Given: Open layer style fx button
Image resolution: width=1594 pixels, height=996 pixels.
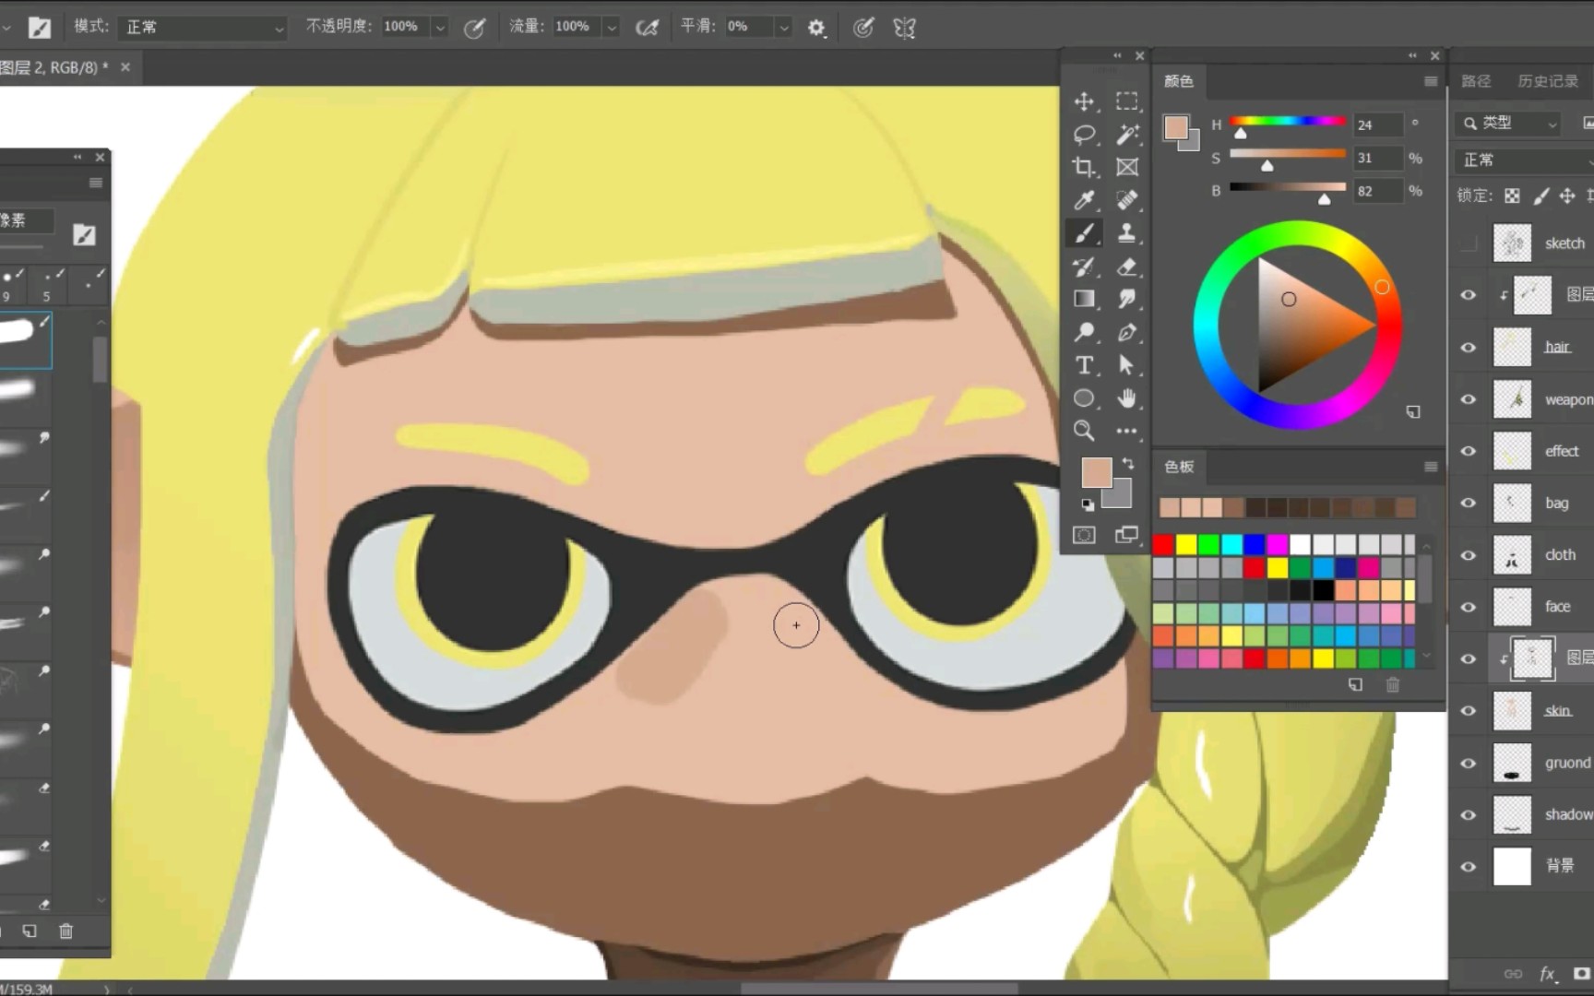Looking at the screenshot, I should coord(1547,974).
